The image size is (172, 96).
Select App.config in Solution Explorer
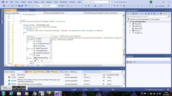[138, 29]
